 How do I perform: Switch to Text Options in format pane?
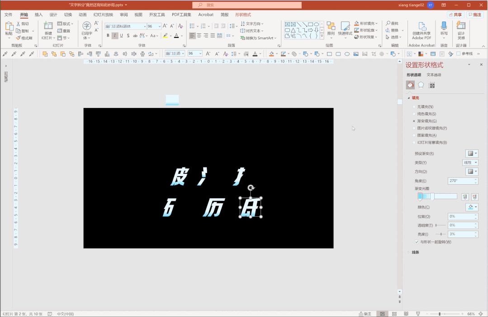434,75
